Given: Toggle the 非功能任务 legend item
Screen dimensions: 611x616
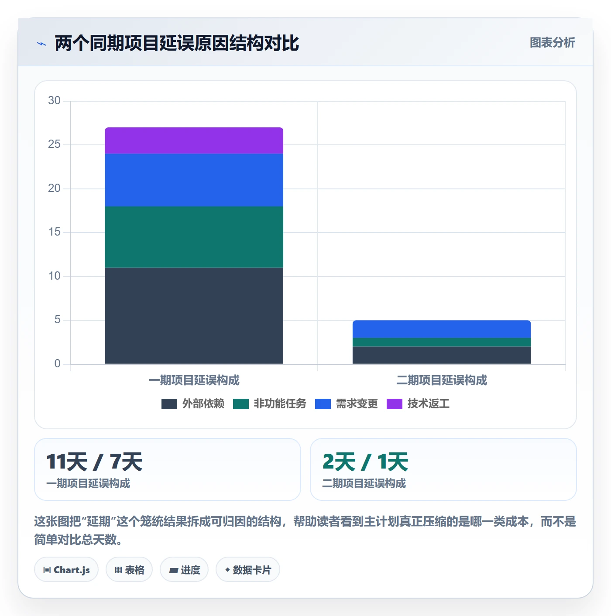Looking at the screenshot, I should pyautogui.click(x=269, y=404).
